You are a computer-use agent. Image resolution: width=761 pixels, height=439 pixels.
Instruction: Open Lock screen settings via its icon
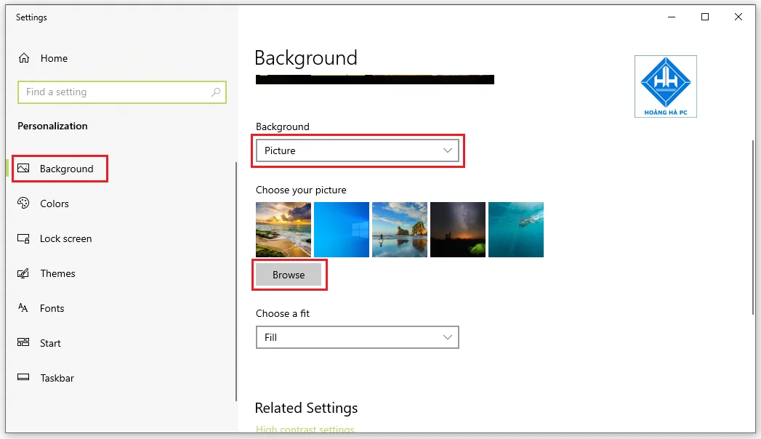25,238
